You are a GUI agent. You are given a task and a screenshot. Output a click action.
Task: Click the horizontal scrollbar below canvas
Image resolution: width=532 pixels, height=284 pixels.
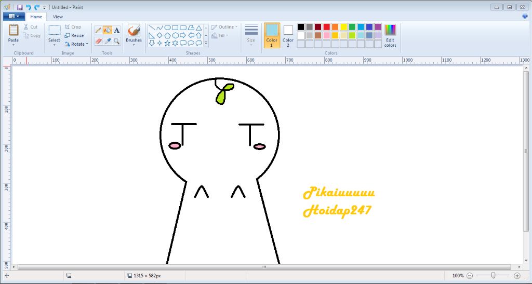click(x=264, y=267)
